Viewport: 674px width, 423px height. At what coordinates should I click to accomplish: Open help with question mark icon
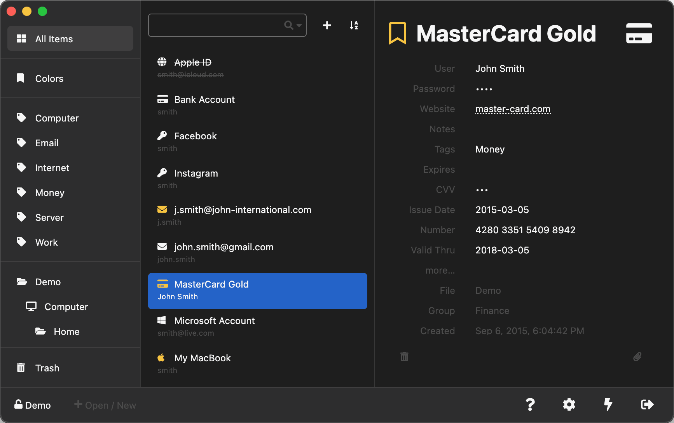pos(530,405)
